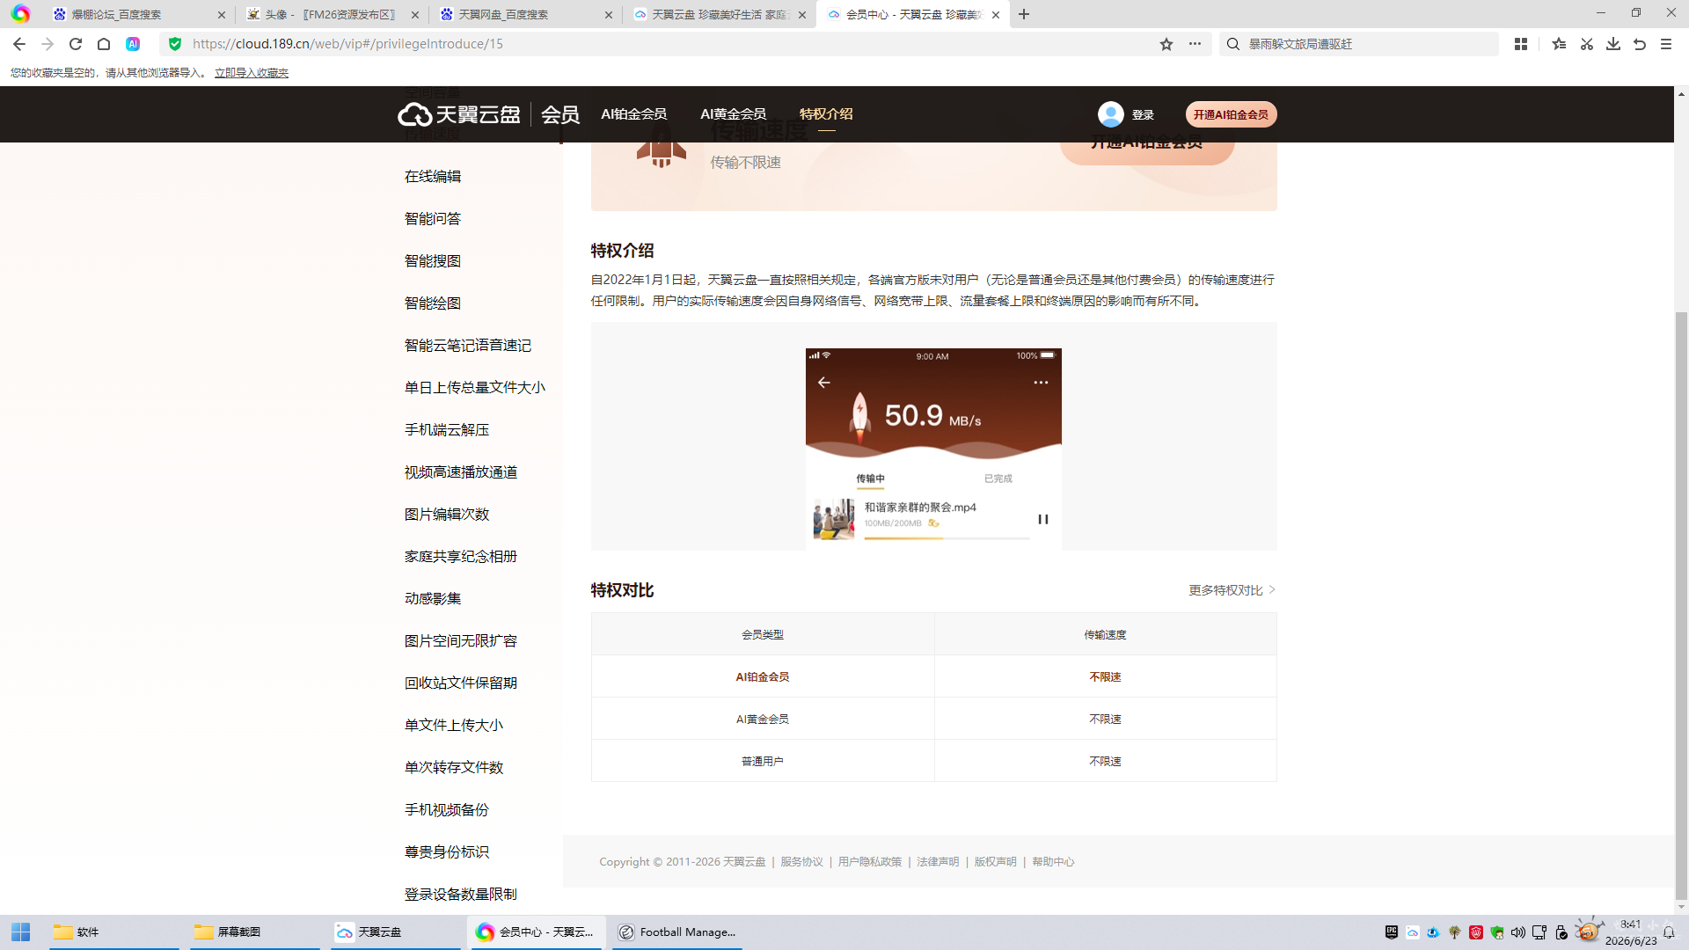Click the page vertical scrollbar thumb
Image resolution: width=1689 pixels, height=950 pixels.
click(x=1681, y=607)
